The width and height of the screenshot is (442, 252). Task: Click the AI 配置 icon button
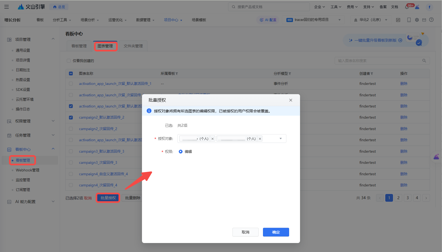tap(268, 20)
